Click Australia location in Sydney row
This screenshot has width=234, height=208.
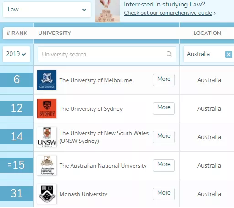pyautogui.click(x=209, y=109)
